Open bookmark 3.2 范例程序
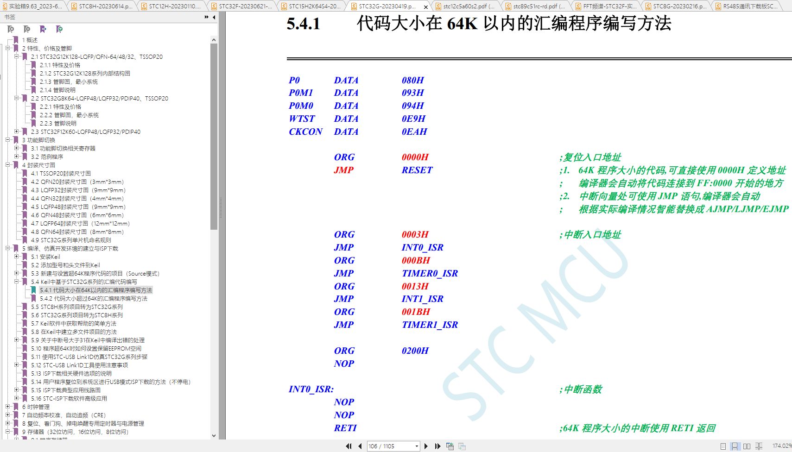 (x=47, y=157)
